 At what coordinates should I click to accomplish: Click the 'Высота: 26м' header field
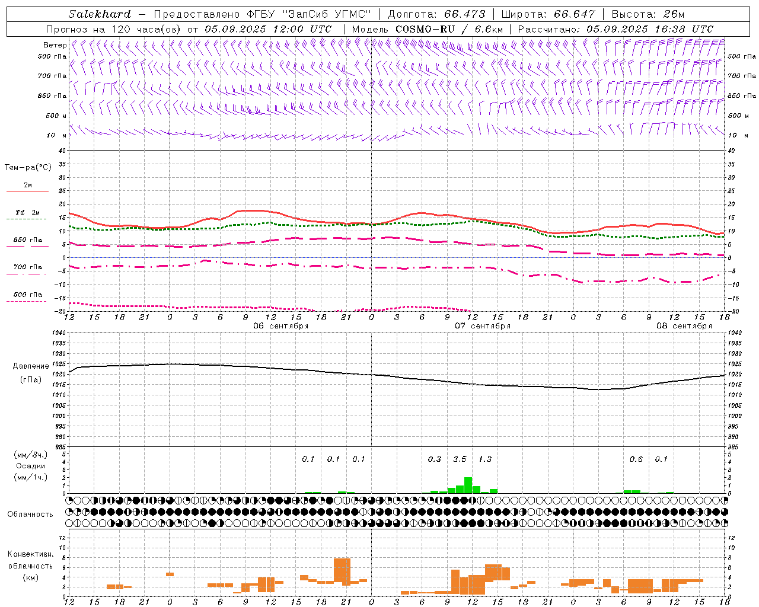(648, 14)
